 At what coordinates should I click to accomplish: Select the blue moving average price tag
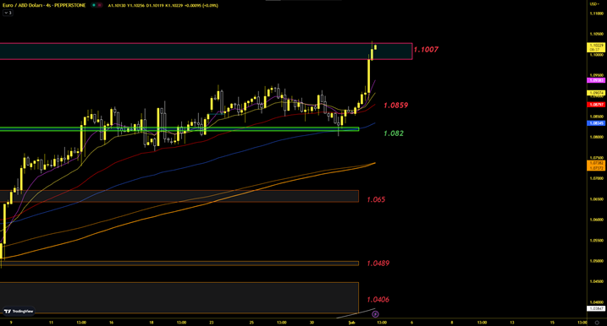tap(596, 123)
